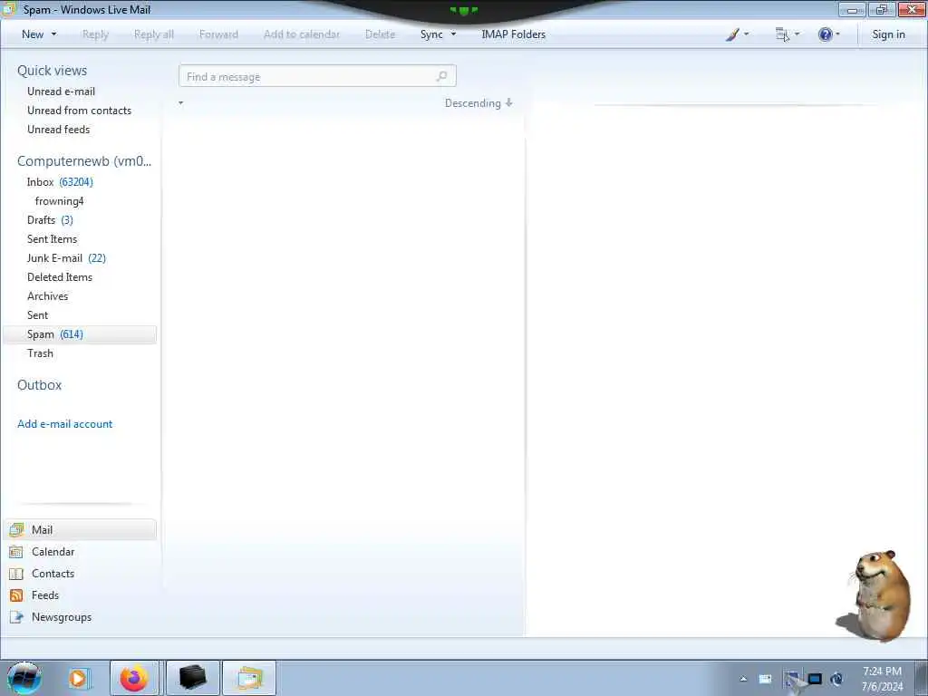Screen dimensions: 928x696
Task: Click the tray icon left of the clock
Action: click(x=836, y=679)
